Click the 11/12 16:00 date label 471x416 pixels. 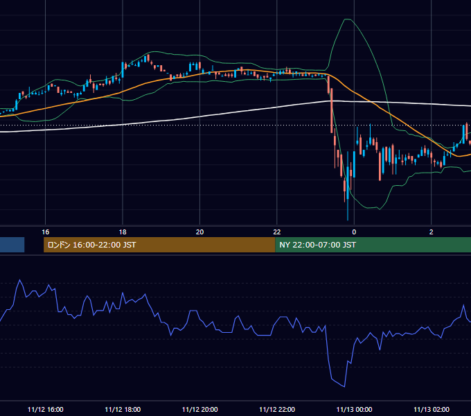[x=45, y=409]
